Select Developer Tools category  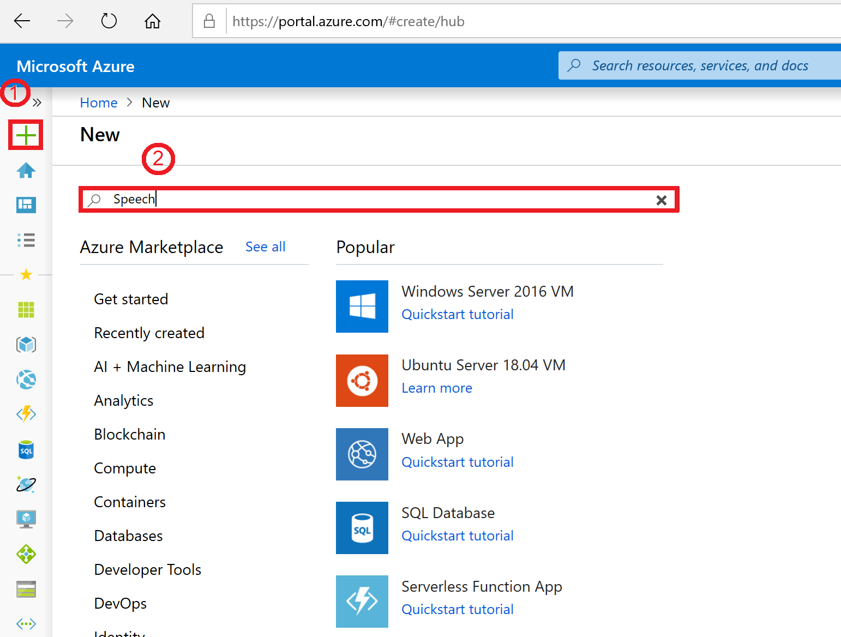click(x=147, y=569)
